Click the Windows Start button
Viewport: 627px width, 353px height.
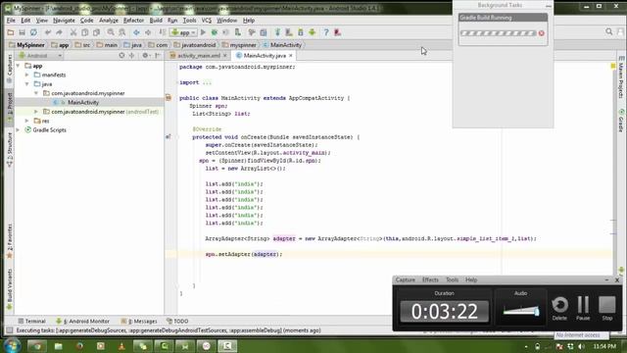point(12,345)
